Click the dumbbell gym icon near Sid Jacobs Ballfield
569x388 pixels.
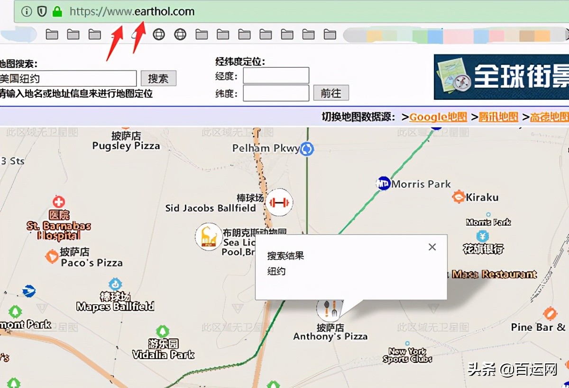[279, 202]
